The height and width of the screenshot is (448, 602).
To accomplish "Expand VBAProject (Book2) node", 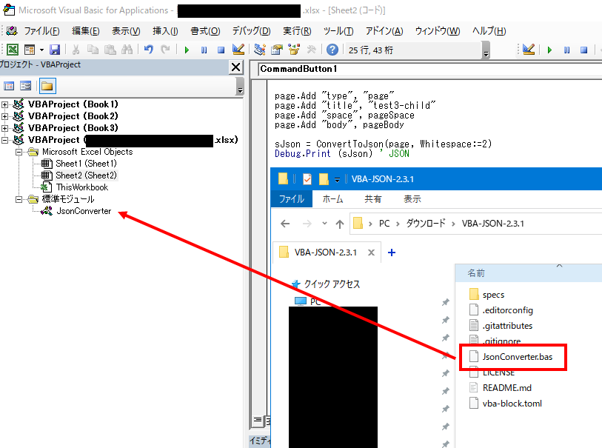I will [4, 116].
